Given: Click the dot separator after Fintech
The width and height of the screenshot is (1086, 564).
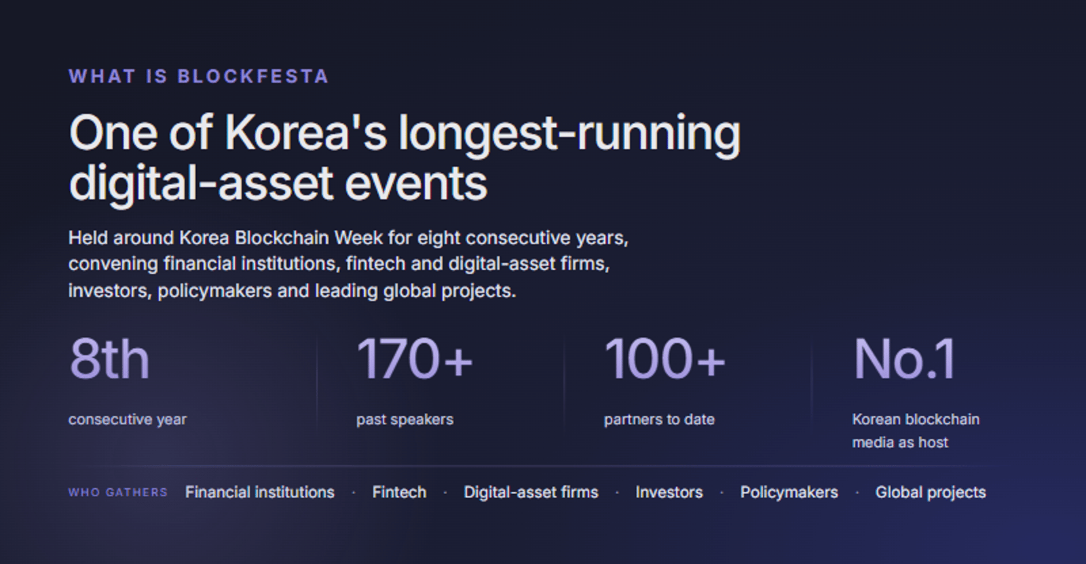Looking at the screenshot, I should pos(445,493).
